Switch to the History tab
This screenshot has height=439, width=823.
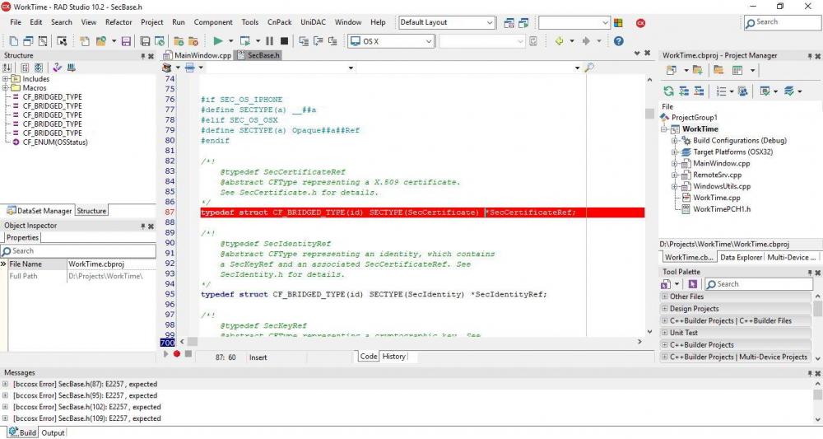tap(393, 357)
